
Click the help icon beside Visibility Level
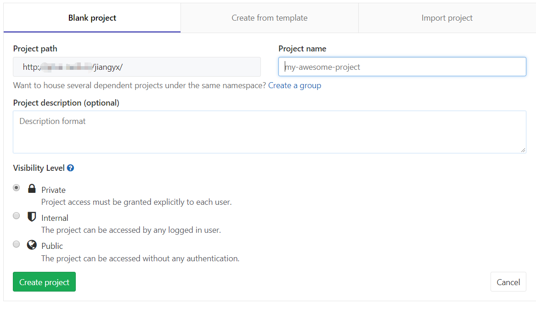tap(70, 168)
